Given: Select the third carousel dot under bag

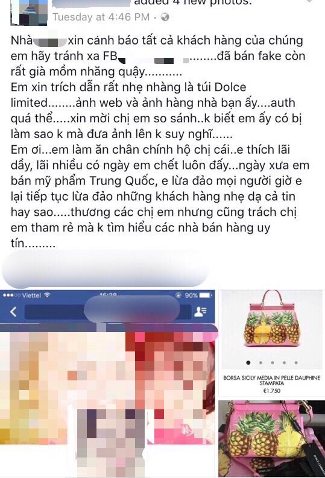Looking at the screenshot, I should (273, 362).
